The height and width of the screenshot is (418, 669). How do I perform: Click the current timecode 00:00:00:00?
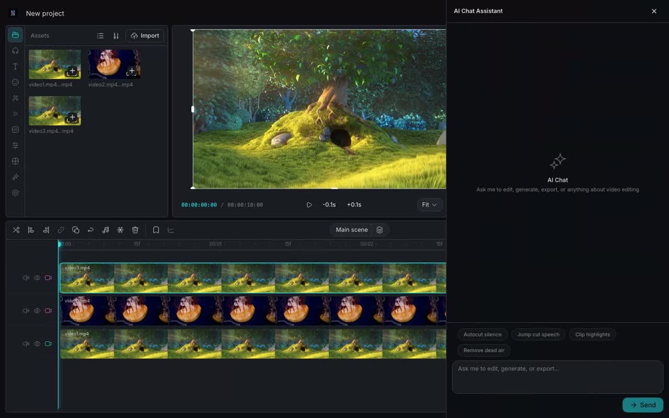(x=199, y=205)
